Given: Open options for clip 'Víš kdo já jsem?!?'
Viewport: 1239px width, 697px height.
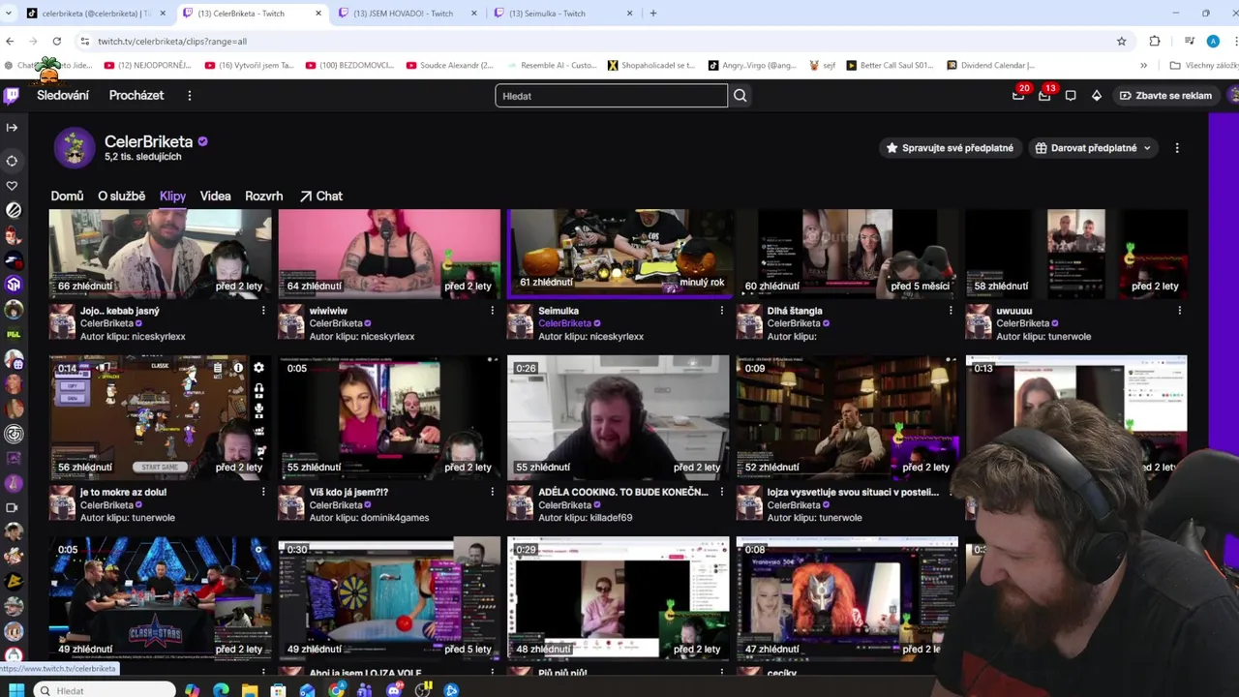Looking at the screenshot, I should click(492, 492).
